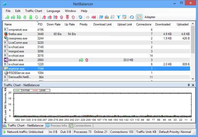Sort by Upload Limit column header
Screen dimensions: 198x137
pos(123,24)
